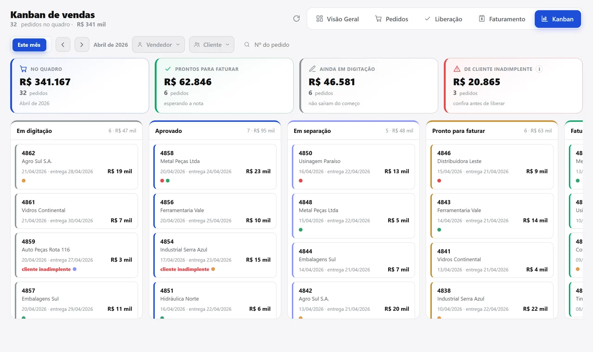This screenshot has width=593, height=352.
Task: Click the Em separação column title
Action: click(312, 131)
